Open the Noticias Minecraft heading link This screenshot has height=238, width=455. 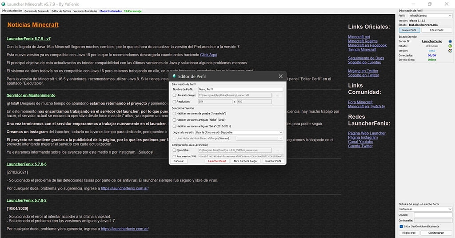pyautogui.click(x=33, y=25)
